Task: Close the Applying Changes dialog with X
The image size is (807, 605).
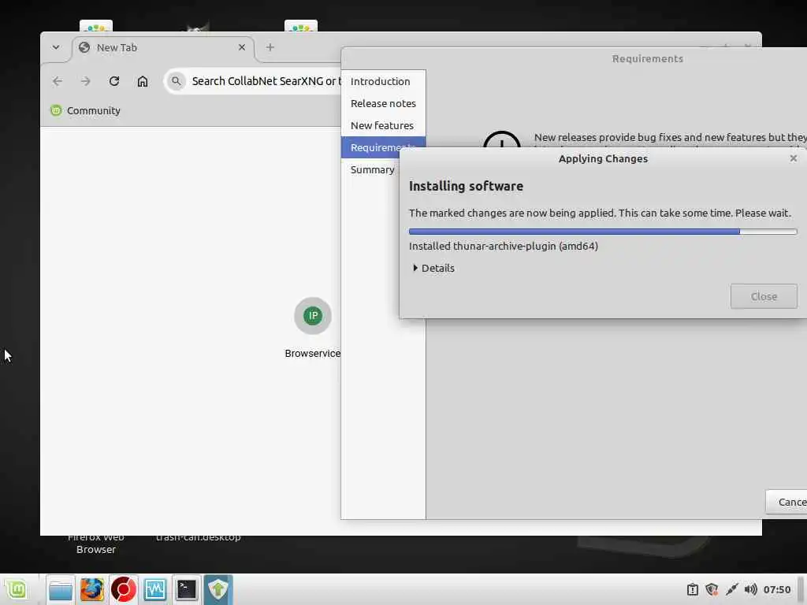Action: (x=793, y=158)
